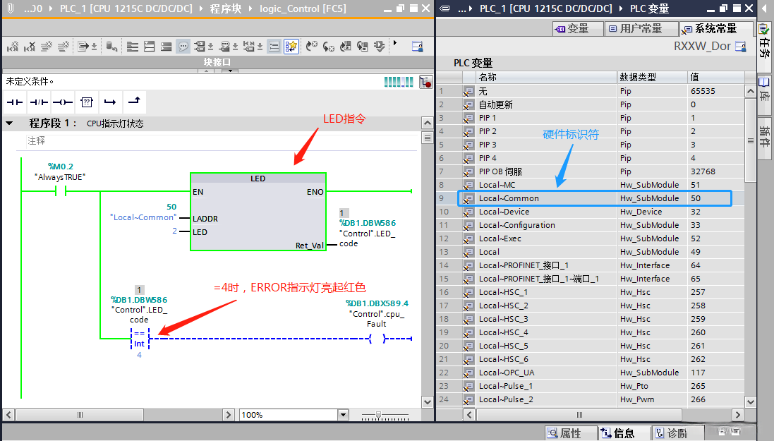The height and width of the screenshot is (441, 774).
Task: Toggle absolute/symbolic operands icon
Action: click(200, 47)
